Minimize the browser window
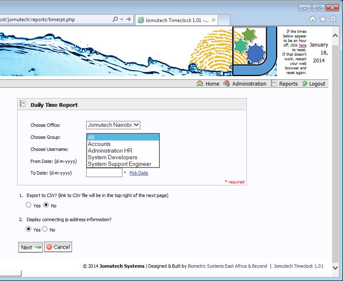 point(305,8)
